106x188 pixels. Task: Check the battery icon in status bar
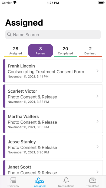click(101, 3)
